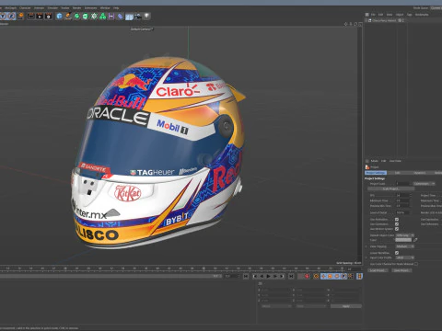Click the Subdivision Surface generator icon
Viewport: 442px width, 331px height.
(x=76, y=16)
